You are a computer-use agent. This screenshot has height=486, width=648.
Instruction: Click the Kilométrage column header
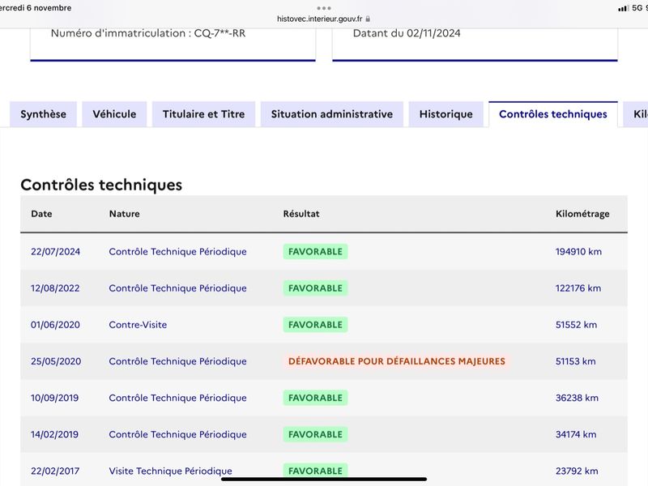582,214
